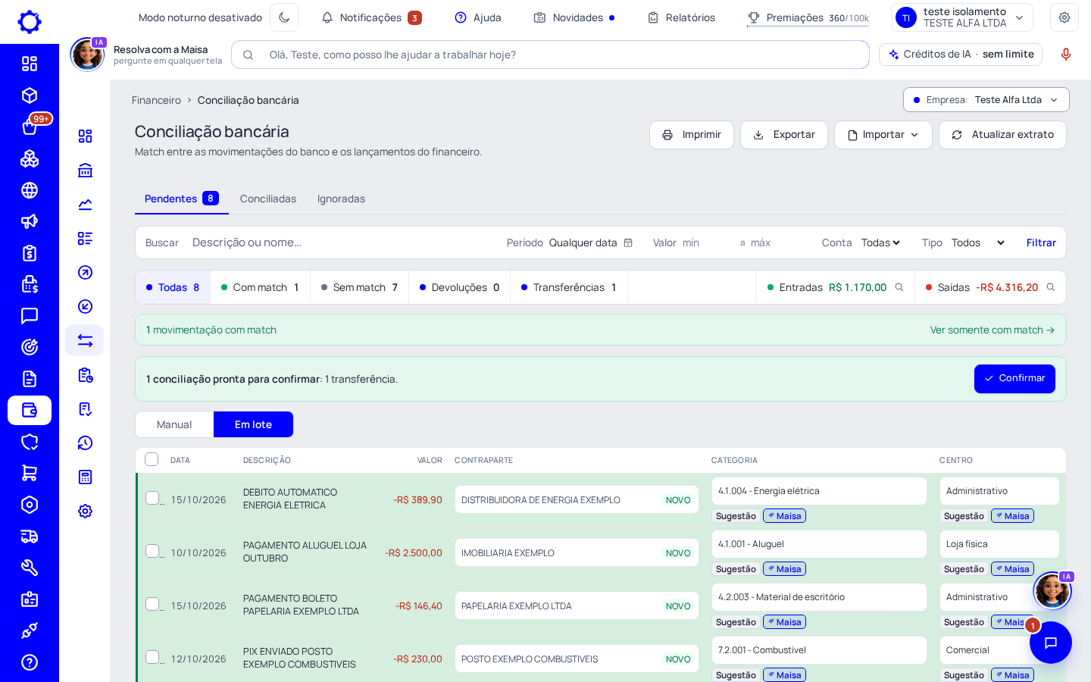This screenshot has height=682, width=1091.
Task: Open the megaphone marketing icon in sidebar
Action: pyautogui.click(x=30, y=221)
